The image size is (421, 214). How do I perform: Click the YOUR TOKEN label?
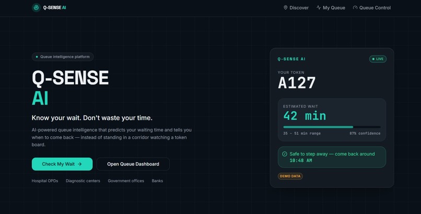click(x=291, y=73)
